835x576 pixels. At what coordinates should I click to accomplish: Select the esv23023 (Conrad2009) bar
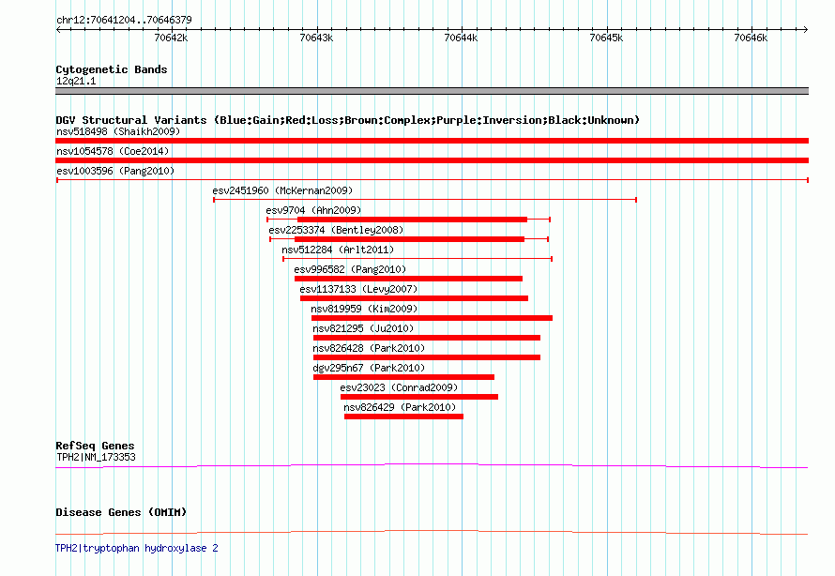419,397
